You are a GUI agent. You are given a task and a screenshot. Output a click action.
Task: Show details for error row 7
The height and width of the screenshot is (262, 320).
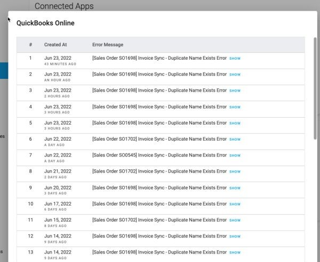235,155
